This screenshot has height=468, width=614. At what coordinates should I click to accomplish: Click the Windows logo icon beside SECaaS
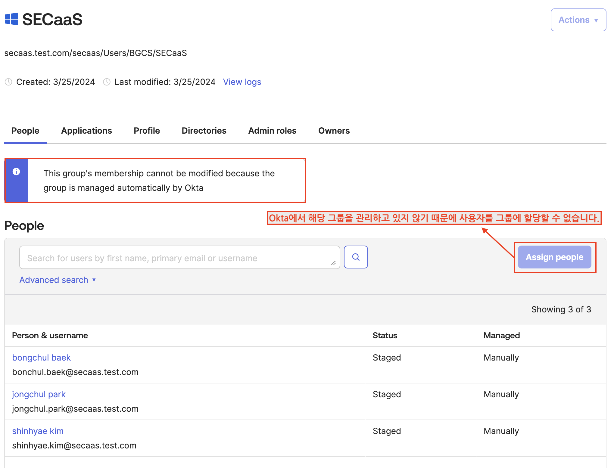(x=11, y=19)
